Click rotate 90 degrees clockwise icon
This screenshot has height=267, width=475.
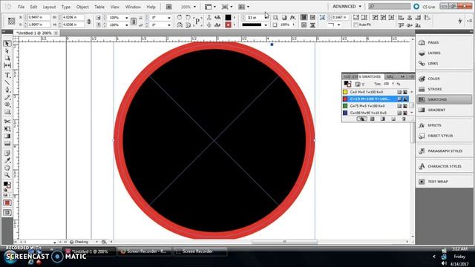(180, 18)
